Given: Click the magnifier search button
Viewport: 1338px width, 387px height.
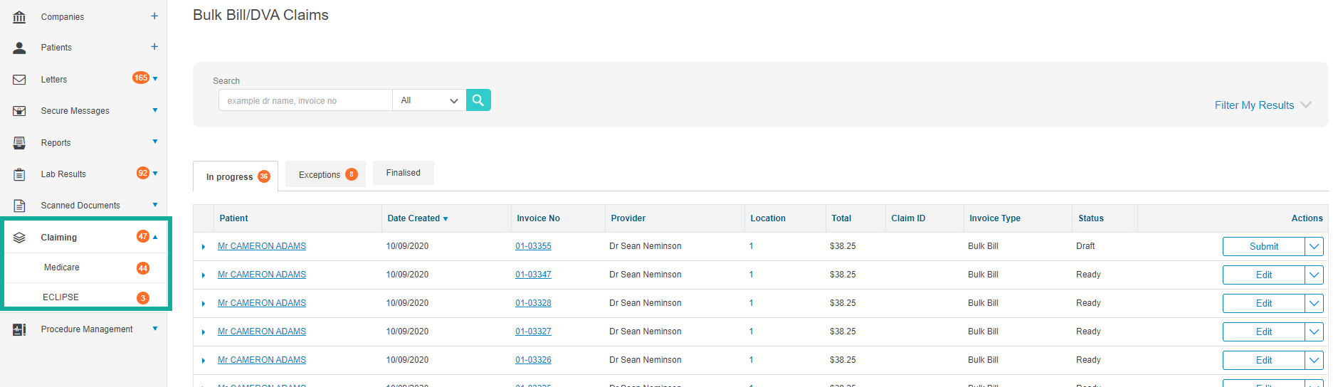Looking at the screenshot, I should [478, 100].
